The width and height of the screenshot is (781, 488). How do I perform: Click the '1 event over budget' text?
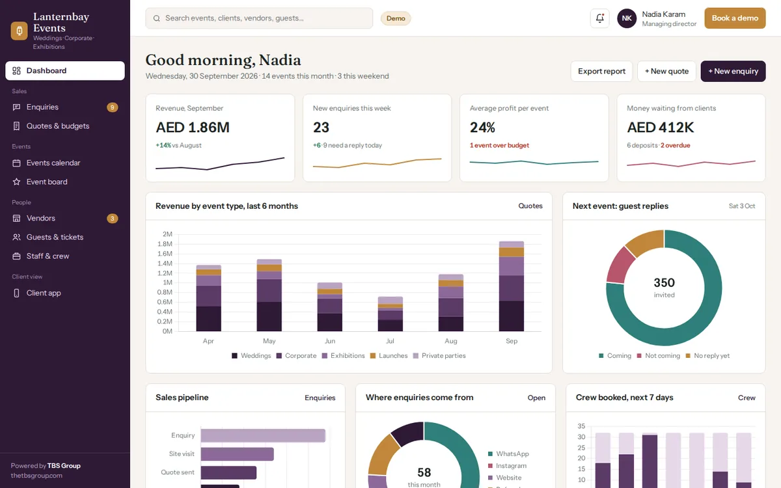click(x=499, y=146)
